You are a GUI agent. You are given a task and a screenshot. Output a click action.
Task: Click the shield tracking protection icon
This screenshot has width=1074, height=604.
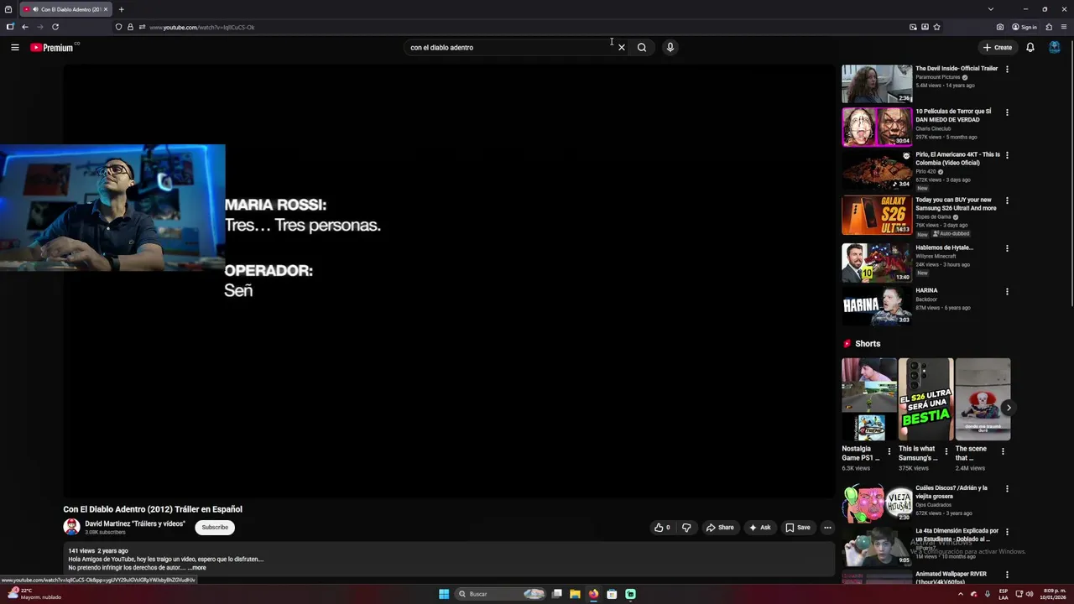click(x=118, y=27)
